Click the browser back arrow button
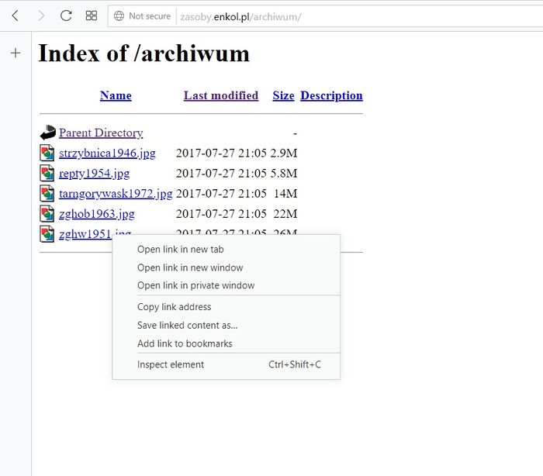 coord(15,16)
